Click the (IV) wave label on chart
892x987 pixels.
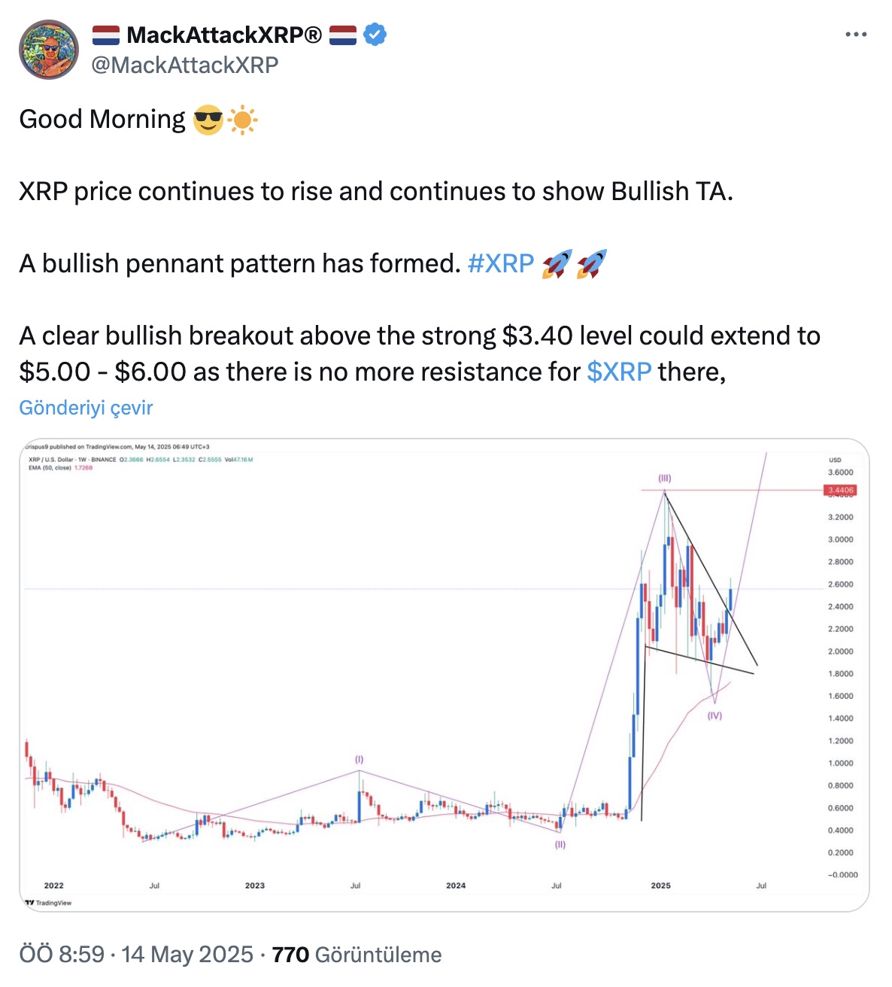715,715
